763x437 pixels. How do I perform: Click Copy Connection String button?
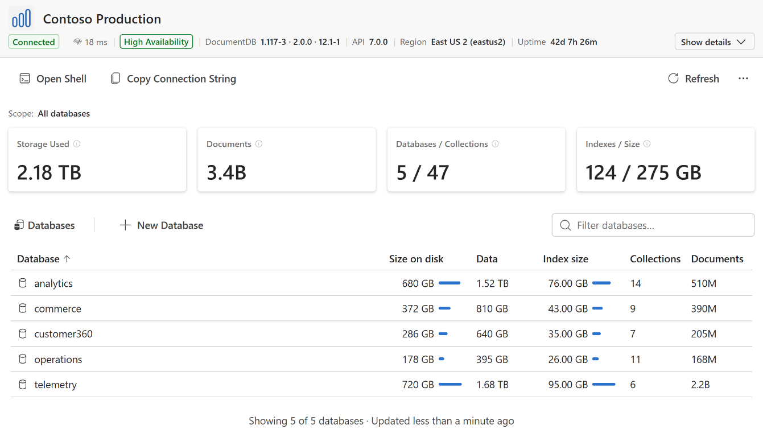173,79
